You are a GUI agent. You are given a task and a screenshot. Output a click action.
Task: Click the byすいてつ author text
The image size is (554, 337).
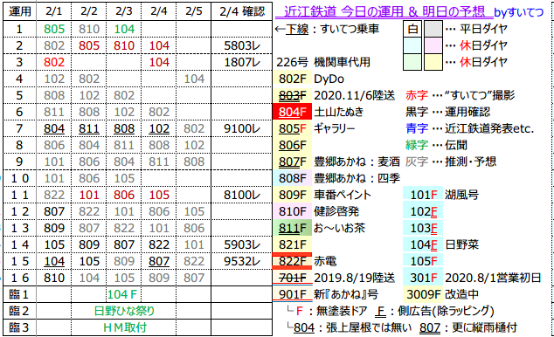[x=519, y=12]
